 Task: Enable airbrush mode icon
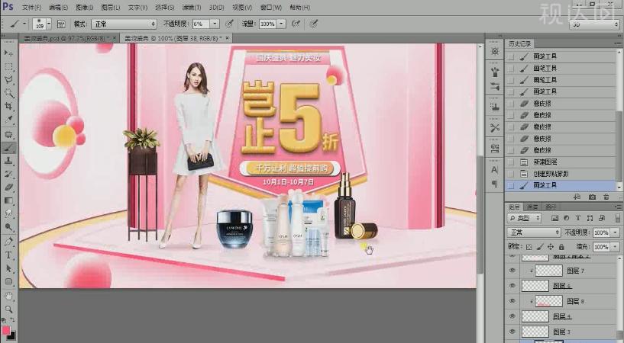tap(296, 24)
